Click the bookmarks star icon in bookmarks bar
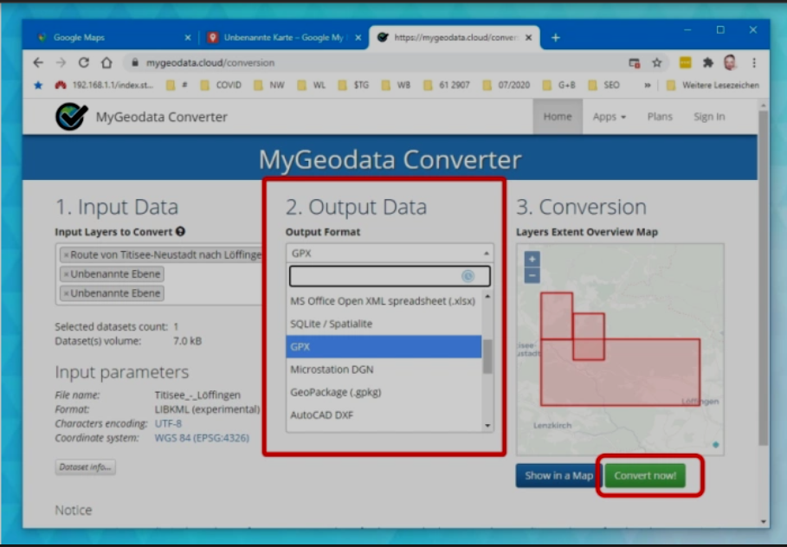The image size is (787, 547). 38,86
